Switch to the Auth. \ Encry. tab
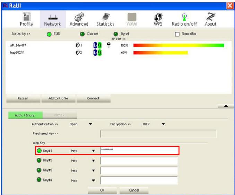235x195 pixels. pos(25,115)
